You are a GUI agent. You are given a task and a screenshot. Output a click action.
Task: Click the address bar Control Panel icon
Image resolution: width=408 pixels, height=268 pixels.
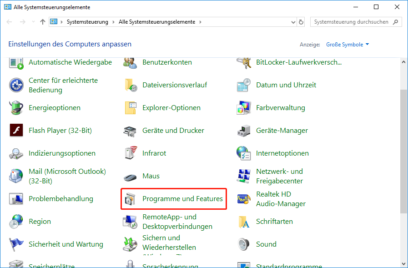(x=54, y=21)
